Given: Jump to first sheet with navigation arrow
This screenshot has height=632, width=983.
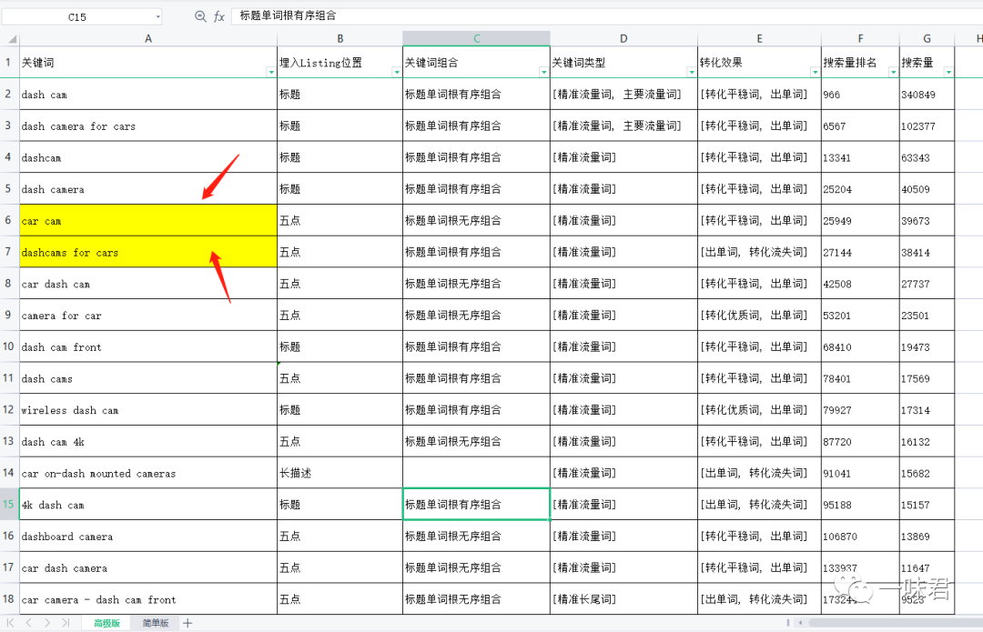Looking at the screenshot, I should pyautogui.click(x=11, y=623).
